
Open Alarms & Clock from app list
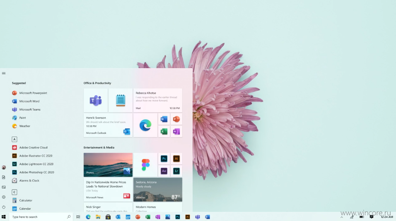point(26,181)
